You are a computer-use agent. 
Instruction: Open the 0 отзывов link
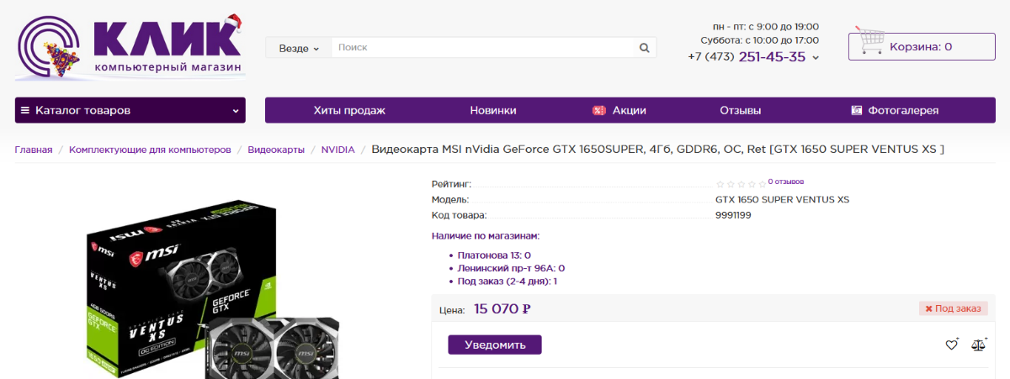click(x=785, y=182)
